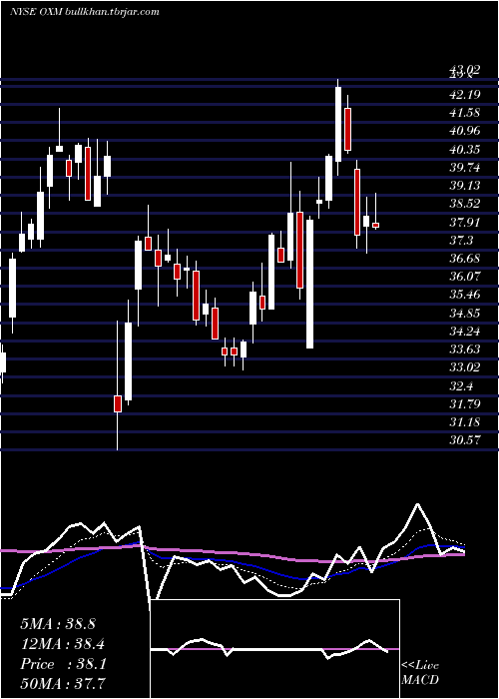
Task: Click the Price : 38.1 readout
Action: [x=63, y=664]
